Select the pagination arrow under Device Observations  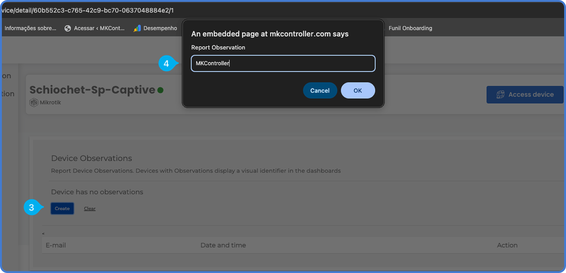click(x=43, y=233)
